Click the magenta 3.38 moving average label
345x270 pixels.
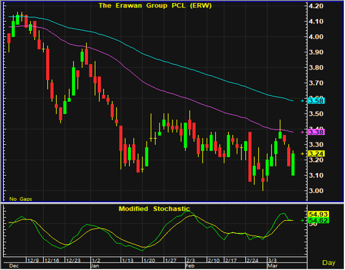(316, 132)
